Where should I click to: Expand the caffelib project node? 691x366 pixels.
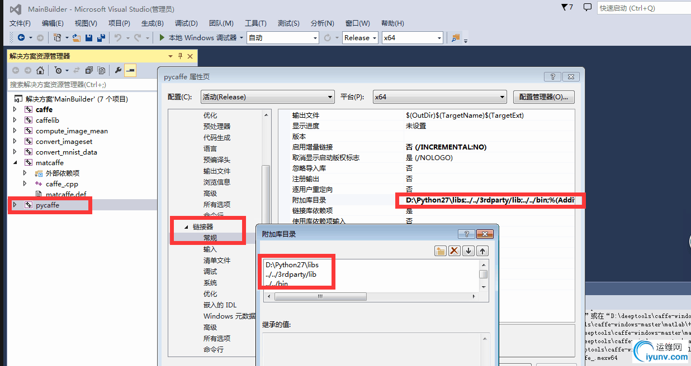click(x=15, y=120)
